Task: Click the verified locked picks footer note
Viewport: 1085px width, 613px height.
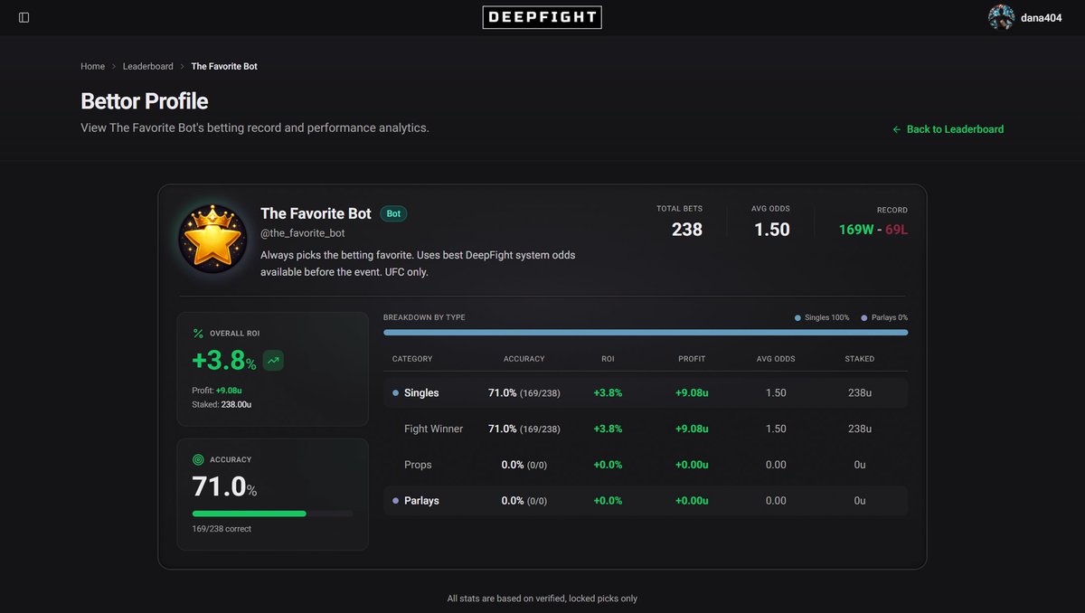Action: (542, 599)
